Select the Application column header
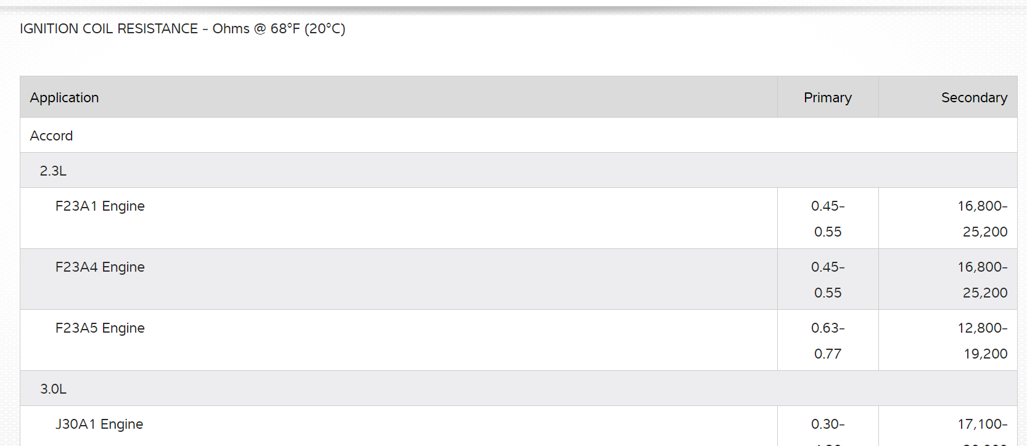Screen dimensions: 1027x446 click(64, 97)
